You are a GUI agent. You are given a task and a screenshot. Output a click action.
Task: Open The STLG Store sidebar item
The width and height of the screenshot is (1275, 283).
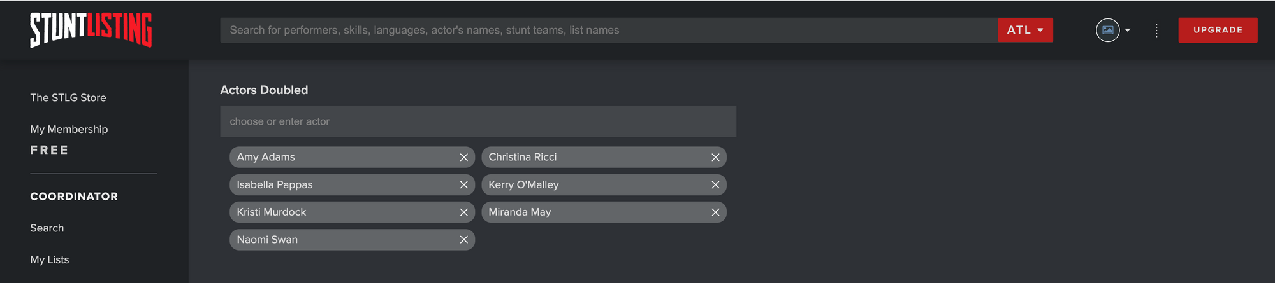[x=68, y=97]
